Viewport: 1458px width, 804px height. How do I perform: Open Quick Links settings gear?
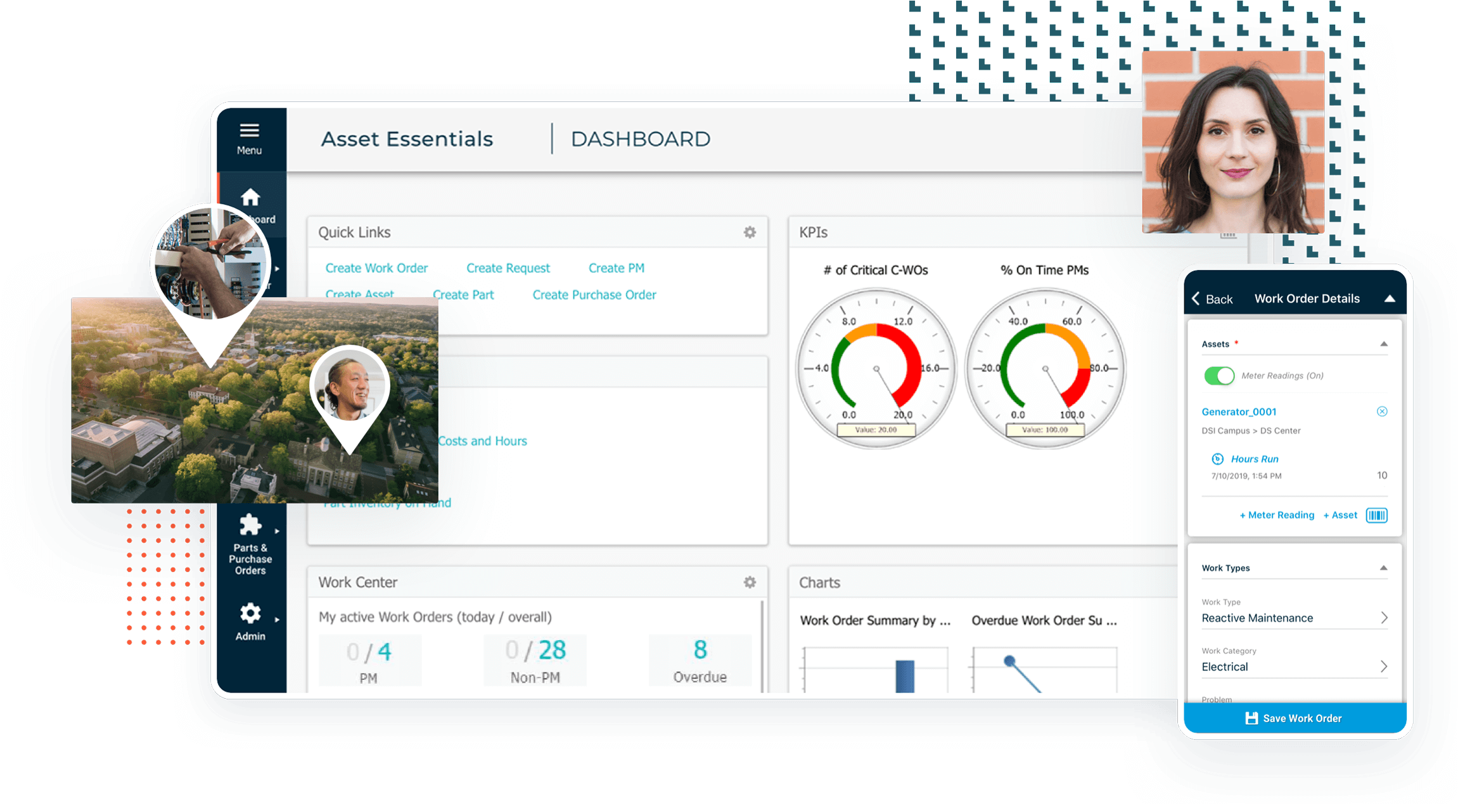point(750,233)
